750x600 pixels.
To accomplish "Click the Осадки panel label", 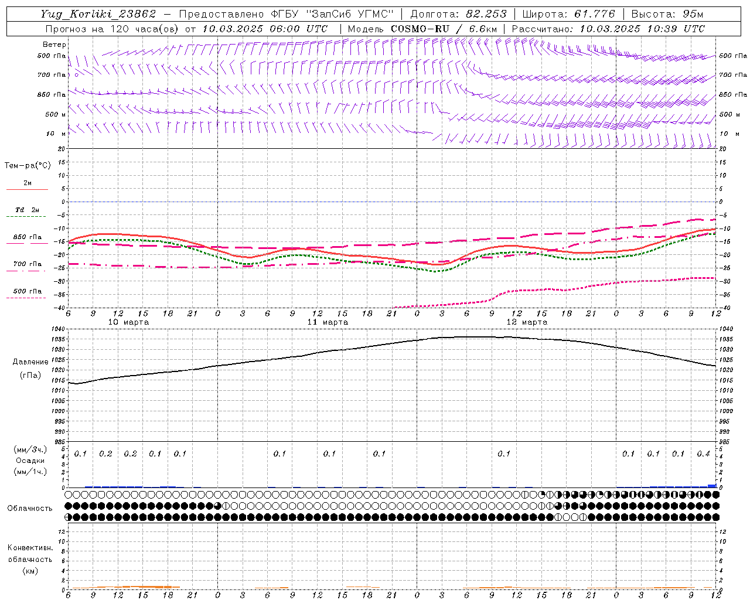I will (x=30, y=461).
